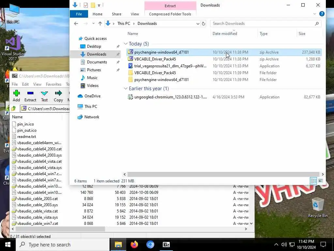Open the File tab in Explorer
334x251 pixels.
tap(79, 14)
